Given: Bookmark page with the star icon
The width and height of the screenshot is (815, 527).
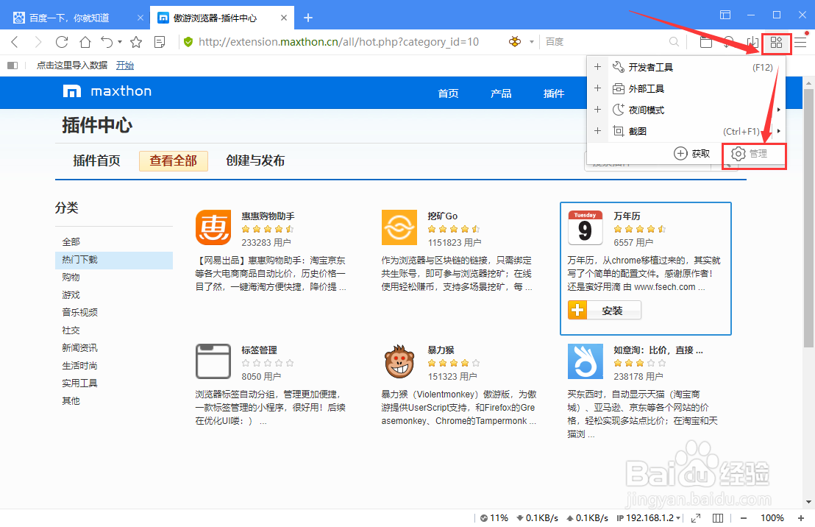Looking at the screenshot, I should click(136, 42).
